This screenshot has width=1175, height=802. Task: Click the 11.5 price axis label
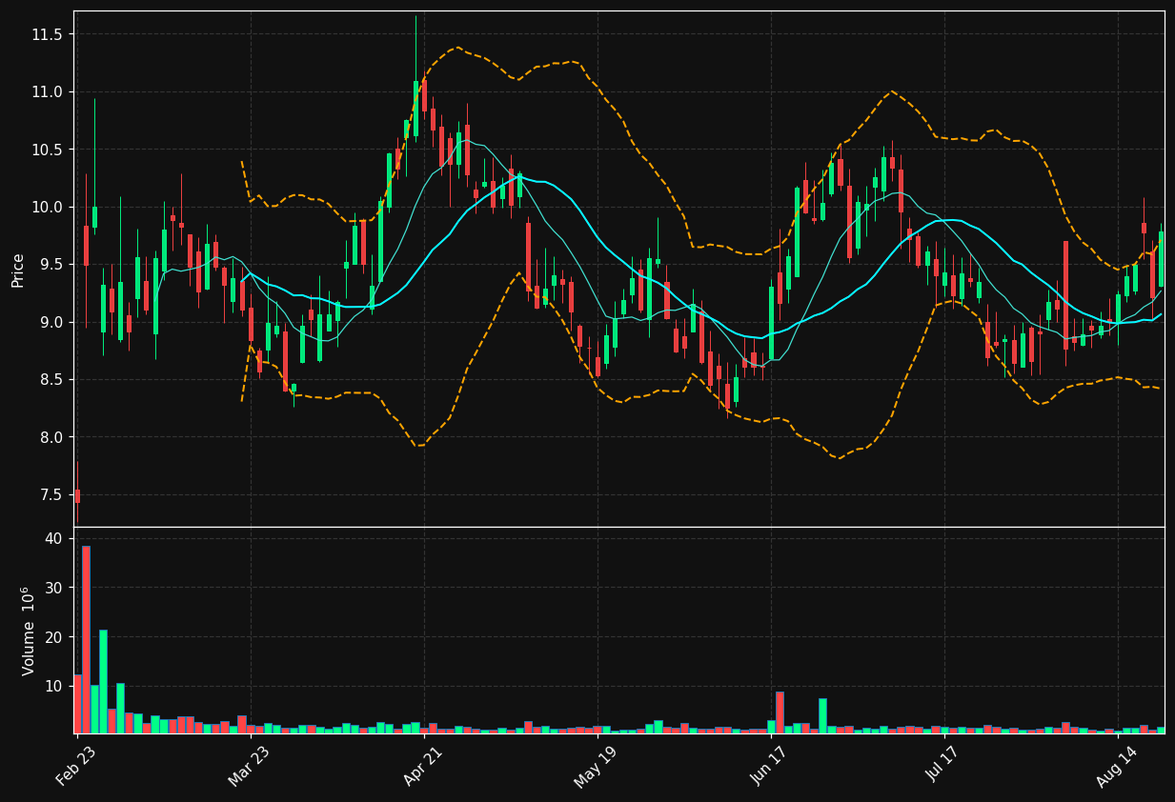(47, 34)
